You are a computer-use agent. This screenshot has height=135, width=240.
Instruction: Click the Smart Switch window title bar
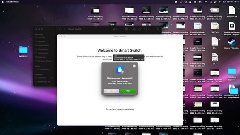point(120,36)
